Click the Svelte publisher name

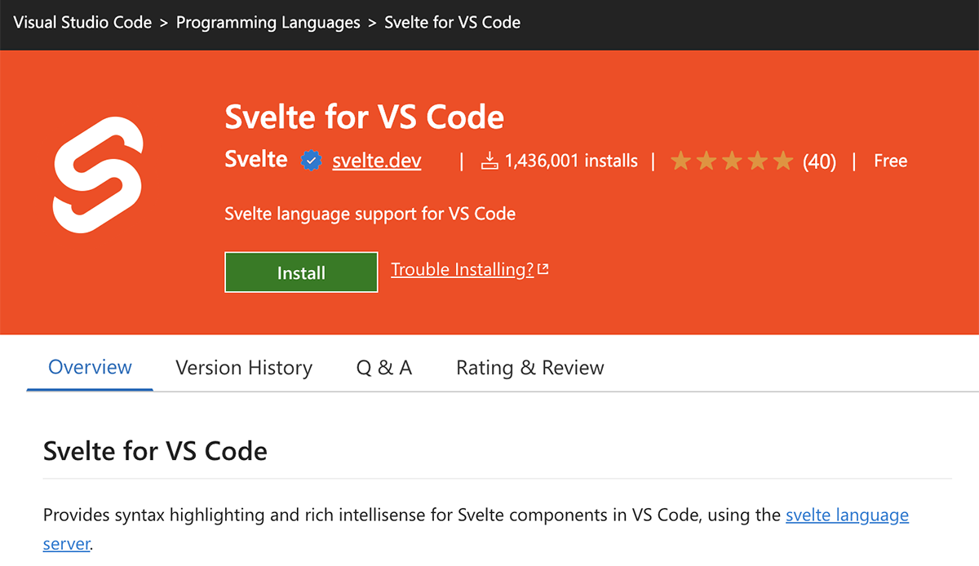[256, 159]
